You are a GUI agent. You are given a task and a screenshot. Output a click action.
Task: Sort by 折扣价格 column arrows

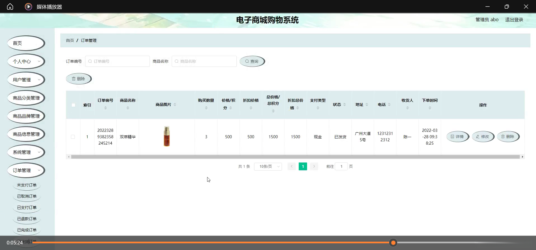click(251, 108)
